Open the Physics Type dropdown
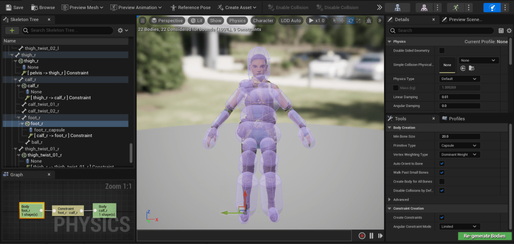Viewport: 514px width, 244px height. [x=459, y=79]
